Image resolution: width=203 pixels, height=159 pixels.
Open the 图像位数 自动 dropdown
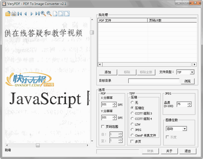[x=185, y=129]
